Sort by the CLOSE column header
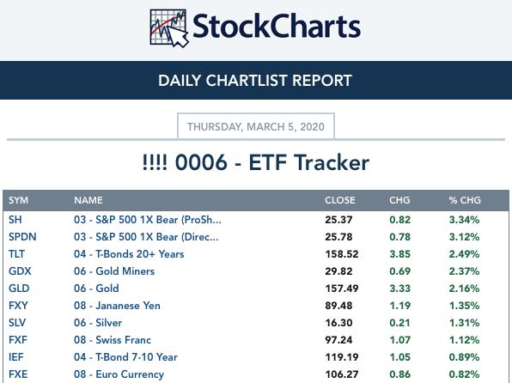The height and width of the screenshot is (383, 512). [340, 200]
